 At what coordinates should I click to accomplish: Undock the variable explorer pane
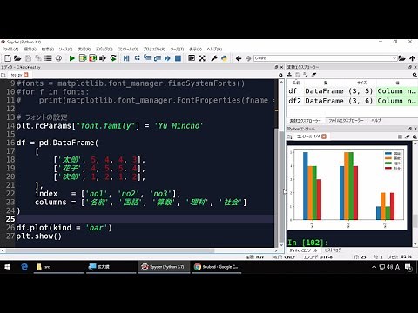tap(410, 67)
